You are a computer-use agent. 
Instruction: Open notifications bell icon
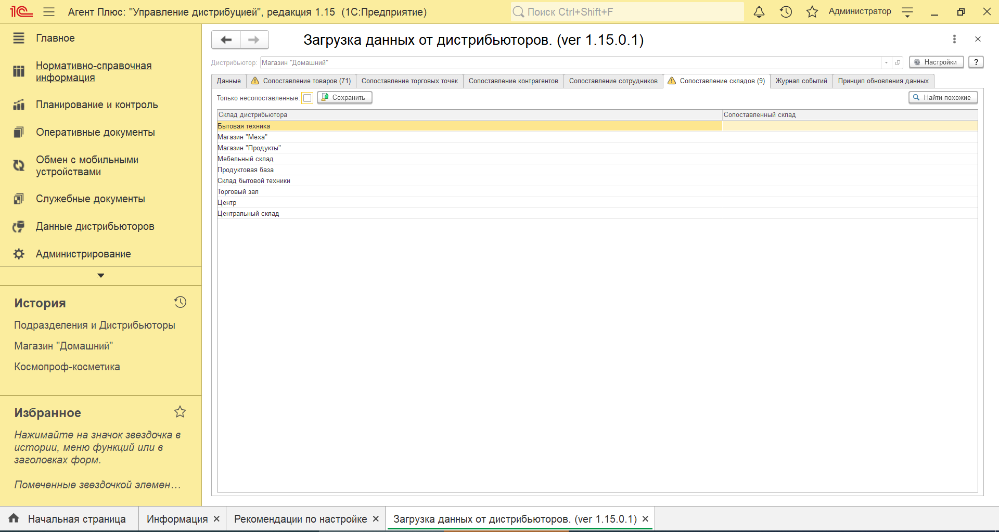759,12
